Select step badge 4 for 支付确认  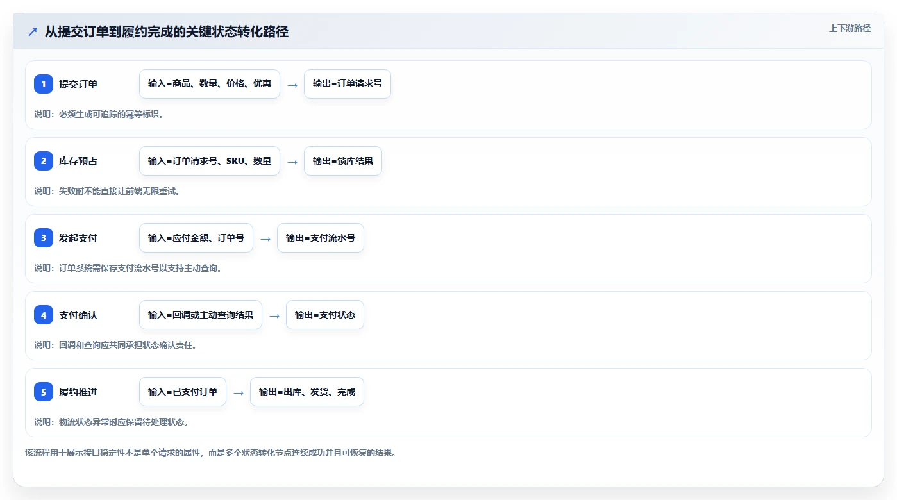pos(44,315)
